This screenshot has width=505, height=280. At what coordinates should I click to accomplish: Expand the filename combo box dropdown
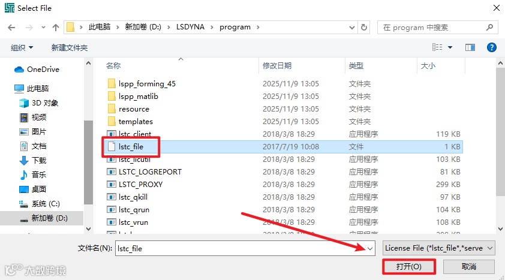[370, 248]
